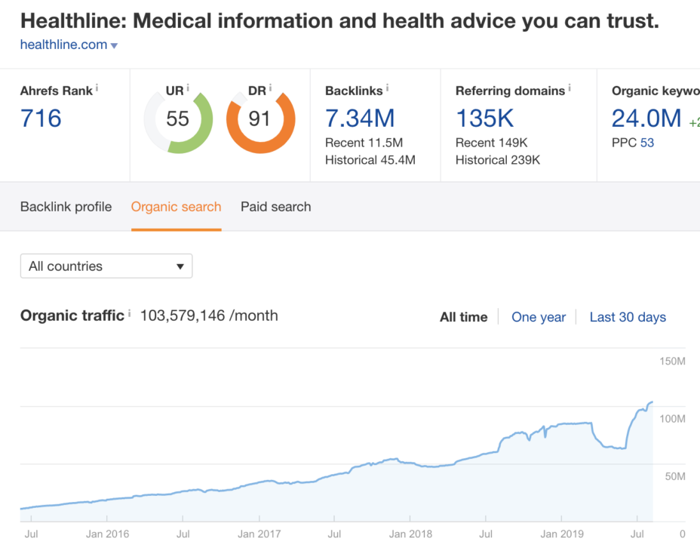Screen dimensions: 700x551
Task: Show info tooltip for Backlinks
Action: 387,88
